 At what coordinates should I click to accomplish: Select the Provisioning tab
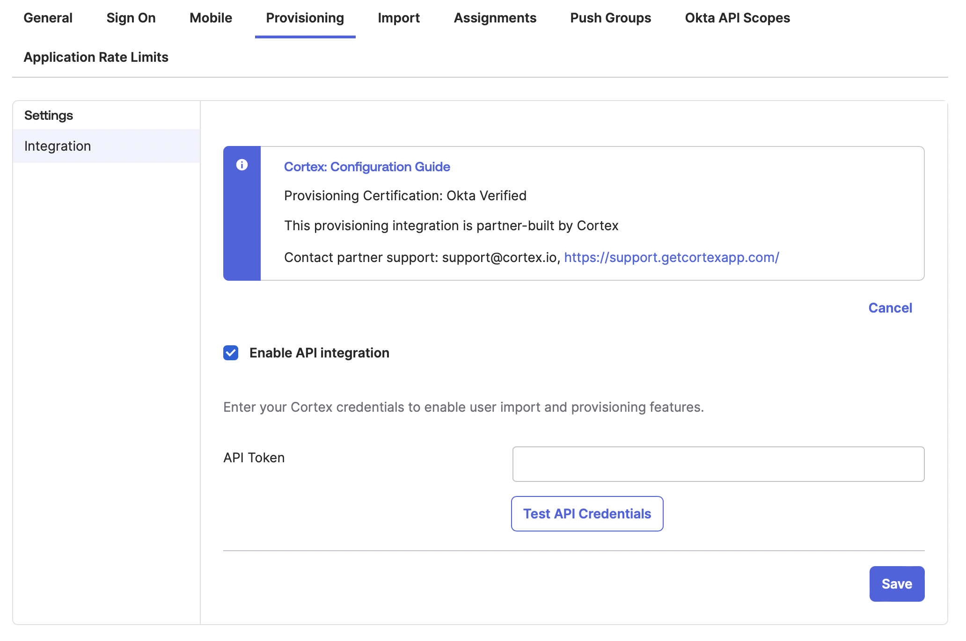click(305, 18)
